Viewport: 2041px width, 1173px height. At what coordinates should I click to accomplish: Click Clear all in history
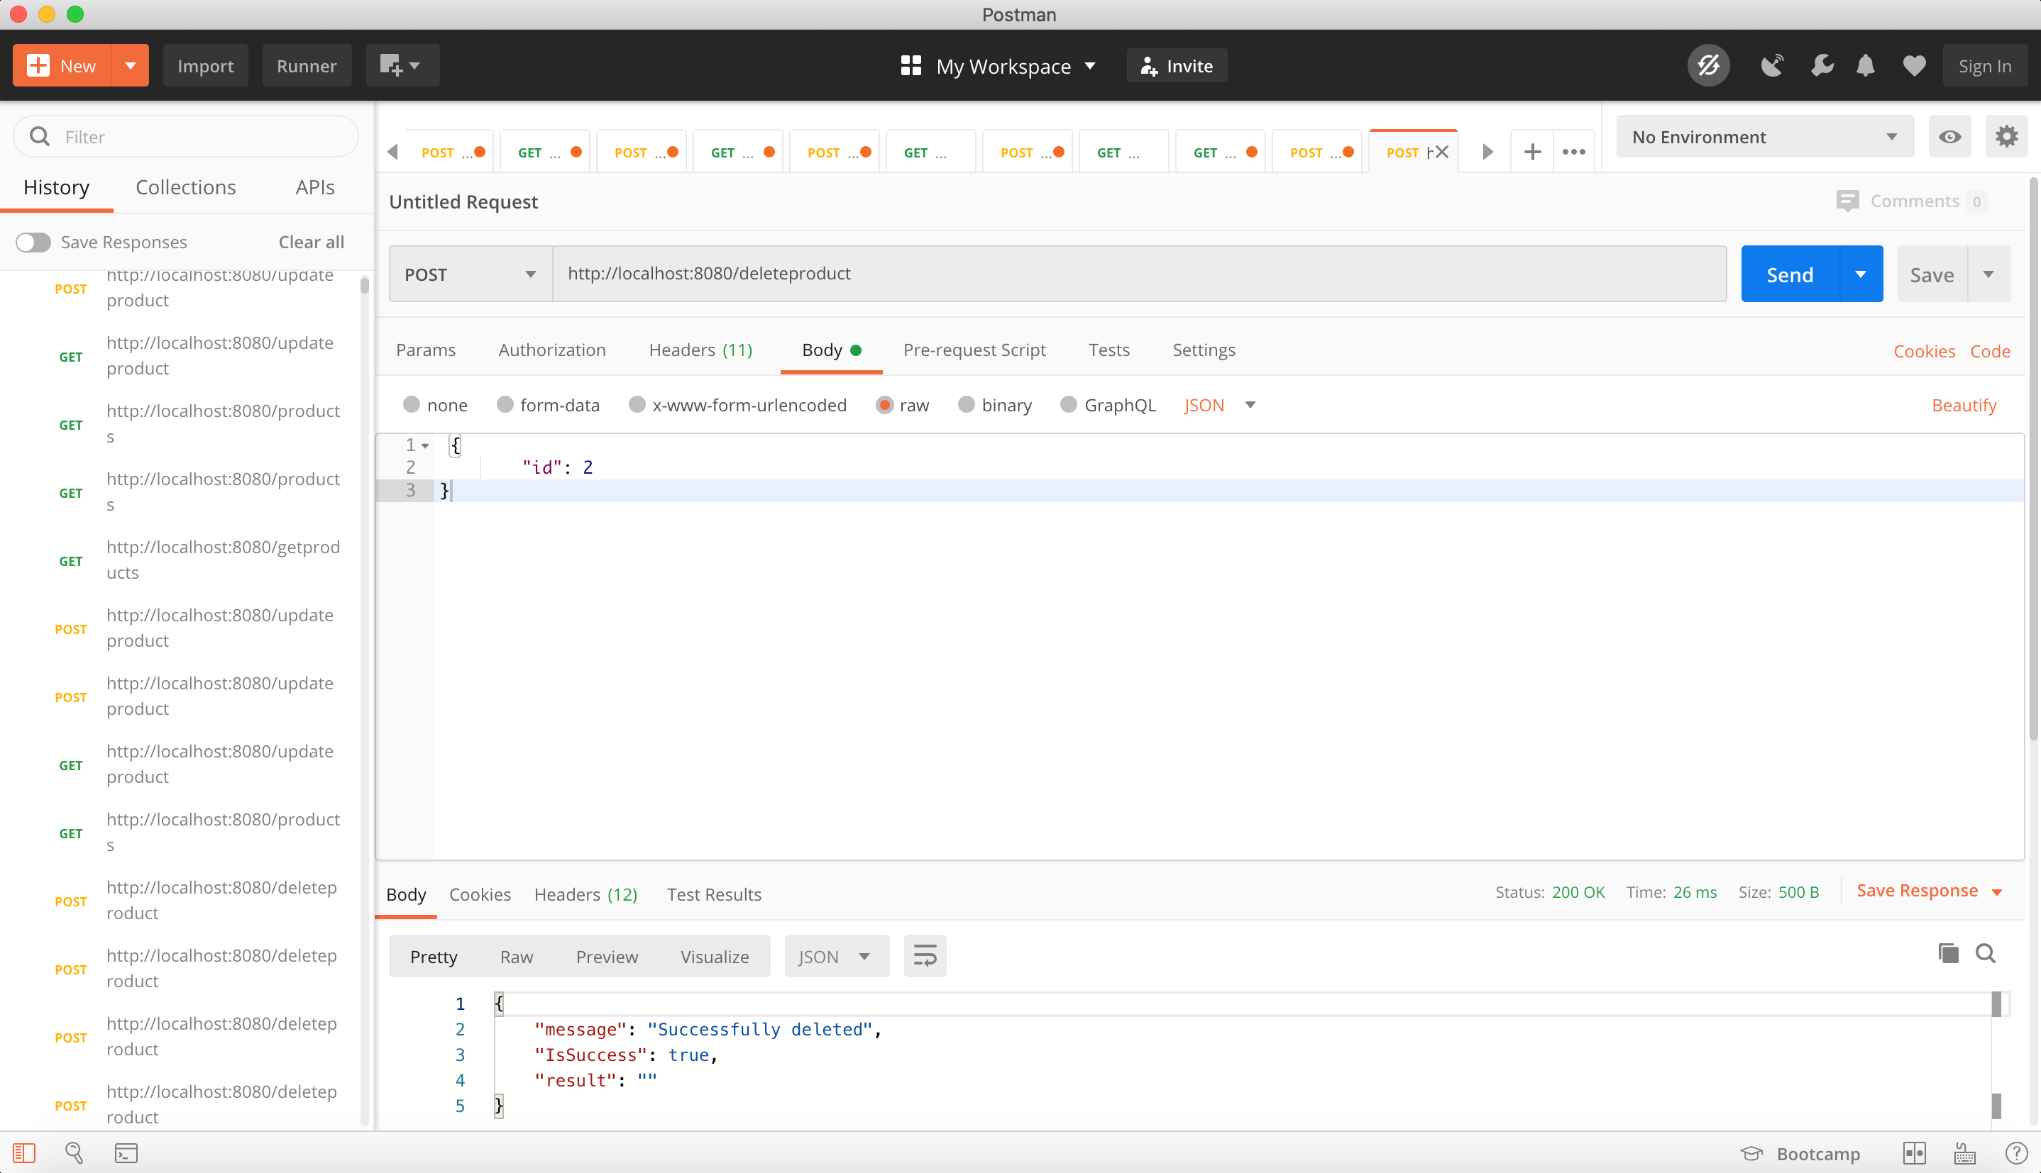[310, 242]
